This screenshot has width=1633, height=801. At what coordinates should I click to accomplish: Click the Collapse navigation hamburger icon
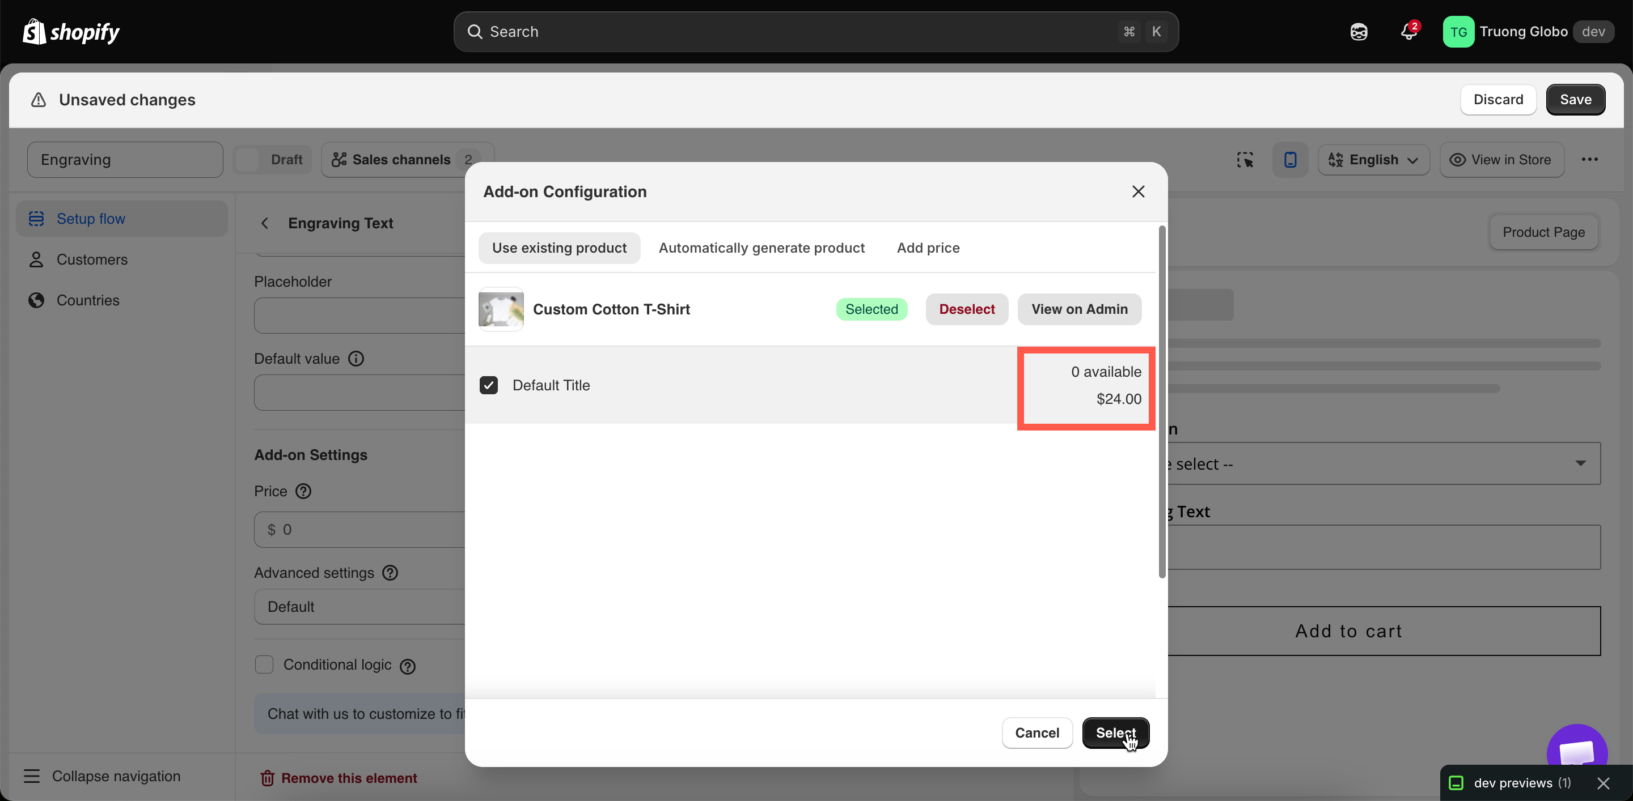(x=32, y=776)
